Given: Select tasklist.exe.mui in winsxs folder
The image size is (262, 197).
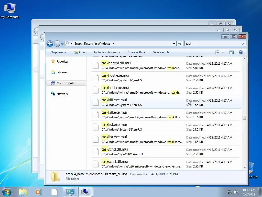Looking at the screenshot, I should [166, 139].
